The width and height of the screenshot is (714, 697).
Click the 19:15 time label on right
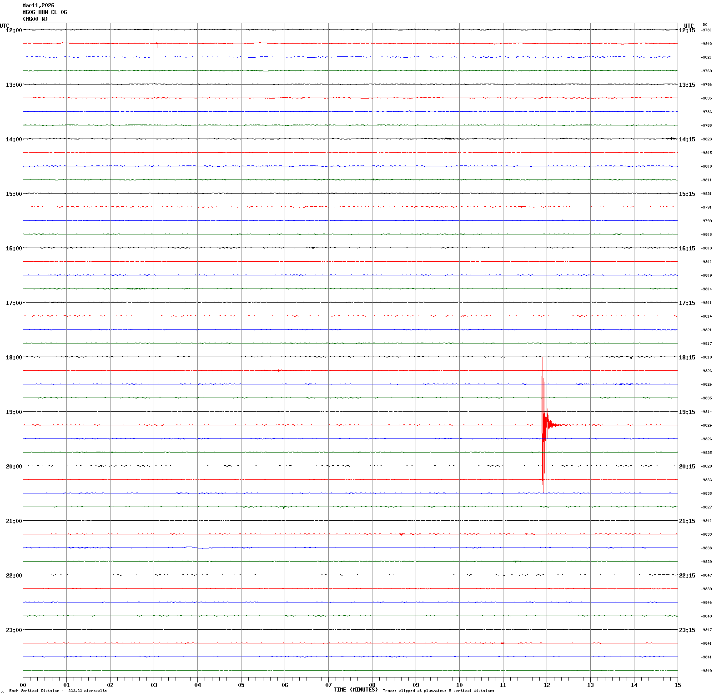[x=687, y=412]
